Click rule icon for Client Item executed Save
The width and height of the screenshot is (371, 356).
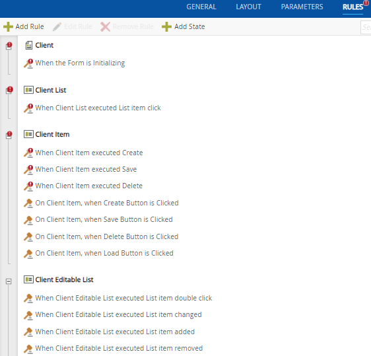pyautogui.click(x=28, y=170)
